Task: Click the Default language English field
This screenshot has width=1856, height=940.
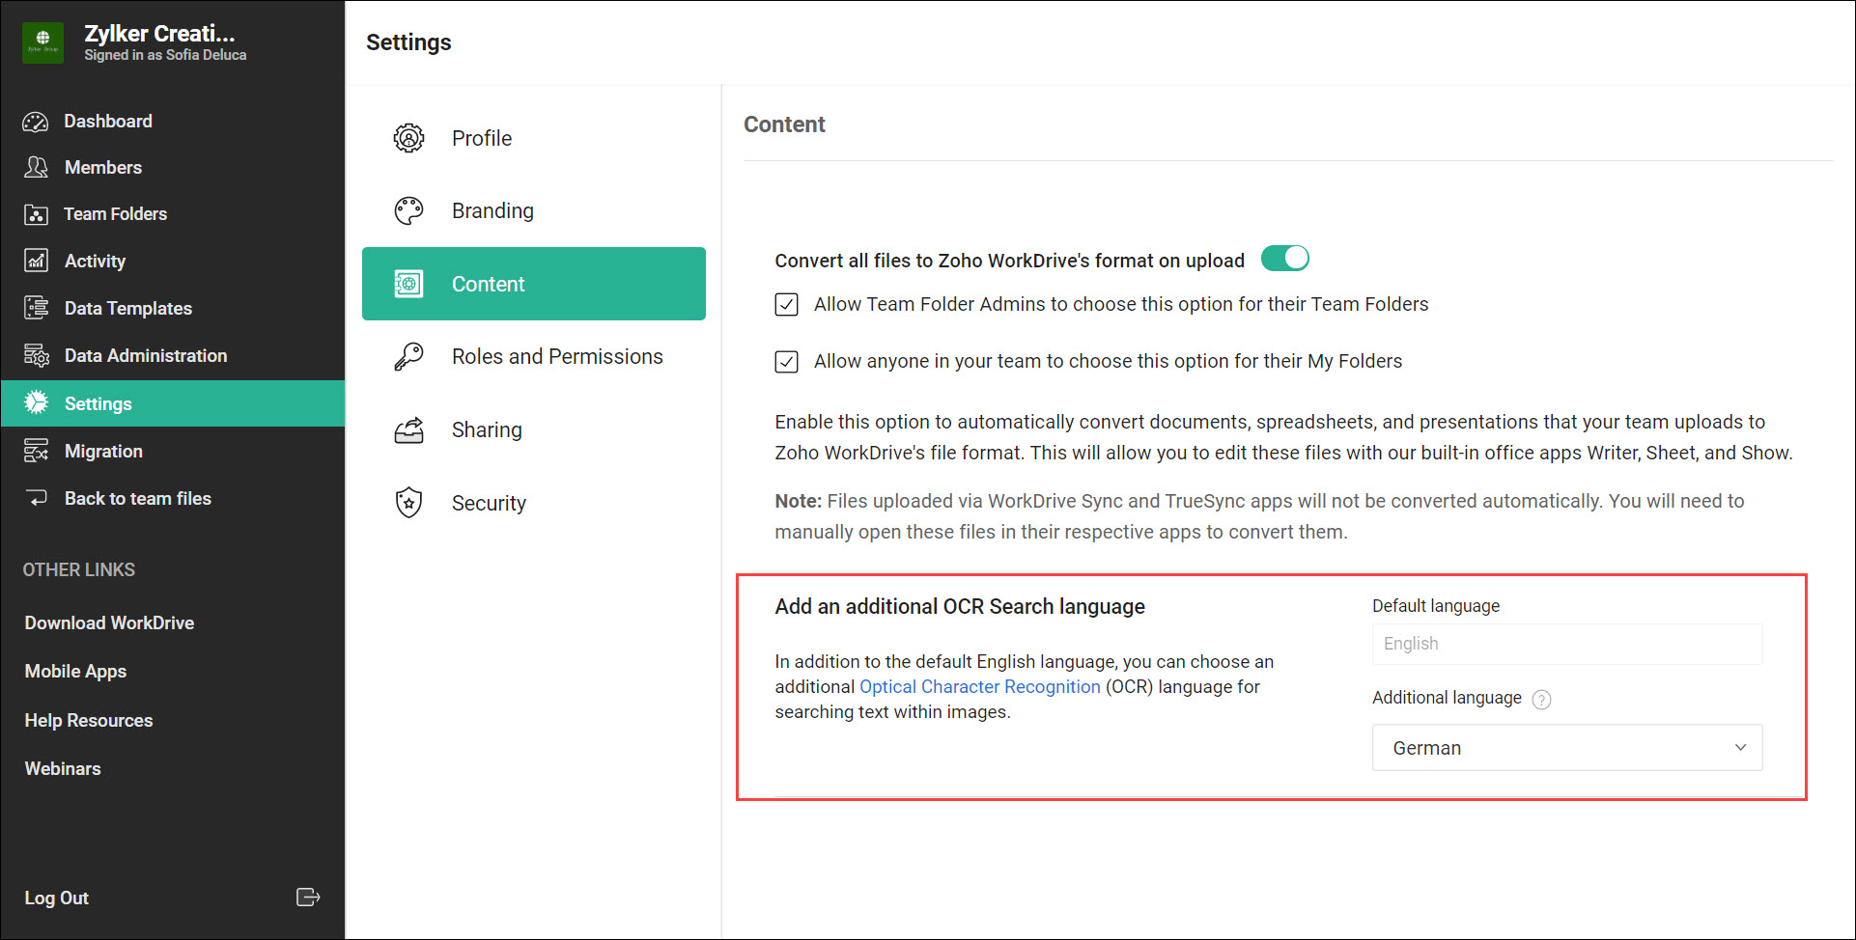Action: 1566,644
